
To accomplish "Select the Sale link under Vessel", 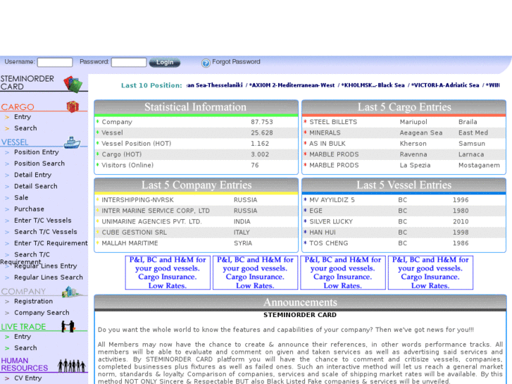I will tap(21, 198).
